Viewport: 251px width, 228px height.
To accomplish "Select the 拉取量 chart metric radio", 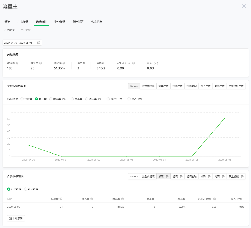I will coord(22,99).
